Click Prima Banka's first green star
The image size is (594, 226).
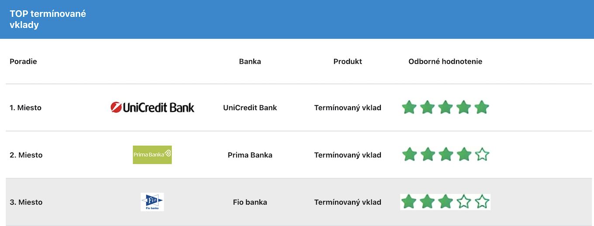(x=409, y=154)
